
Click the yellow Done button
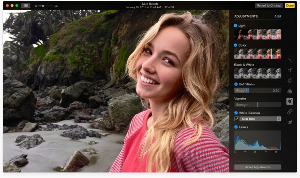290,5
